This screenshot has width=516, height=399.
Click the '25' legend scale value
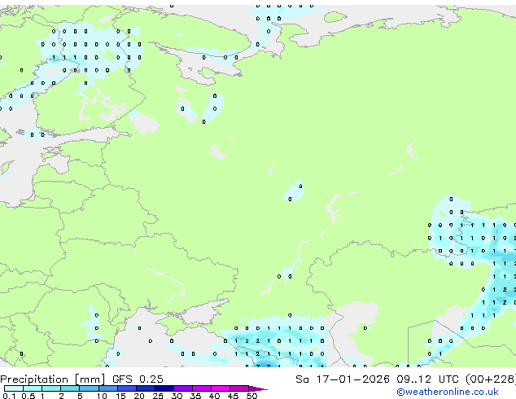pos(158,396)
